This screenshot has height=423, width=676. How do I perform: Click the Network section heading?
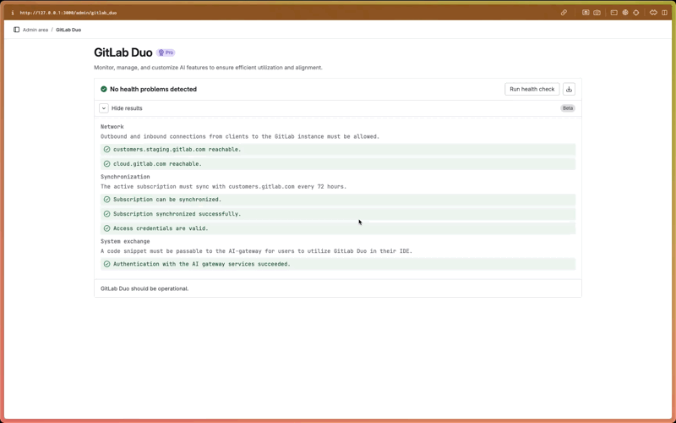click(x=112, y=126)
